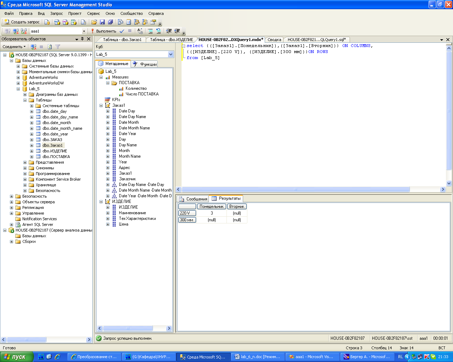Select the QLQuery1.sql* document tab
Screen dimensions: 453x362
click(316, 40)
